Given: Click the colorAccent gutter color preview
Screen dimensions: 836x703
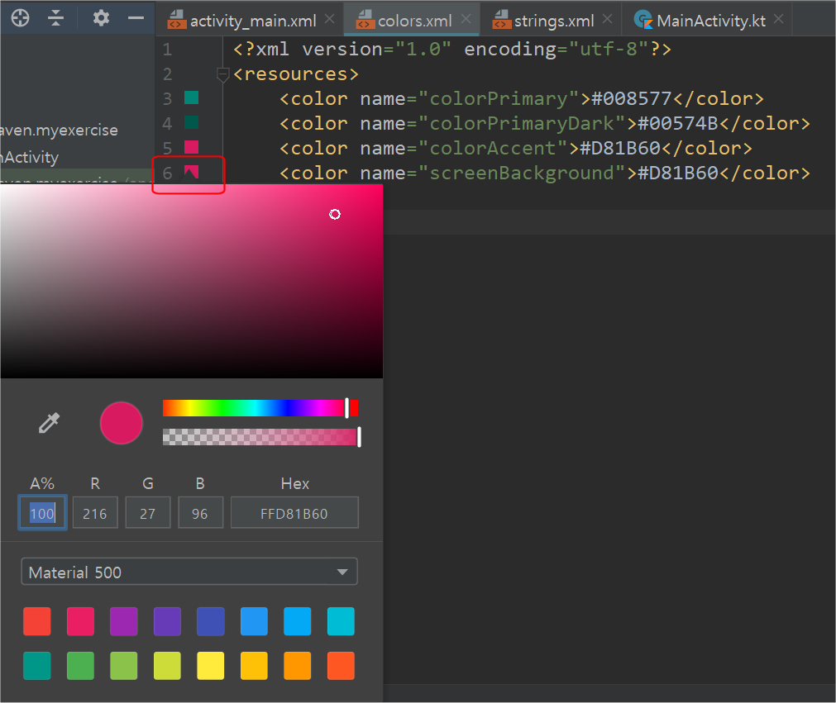Looking at the screenshot, I should (x=192, y=147).
